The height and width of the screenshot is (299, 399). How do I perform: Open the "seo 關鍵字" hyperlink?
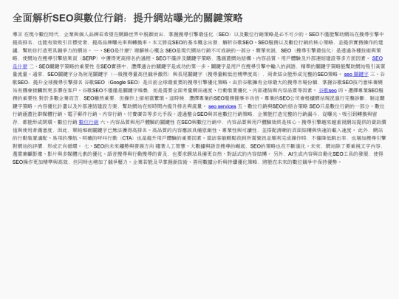[356, 75]
